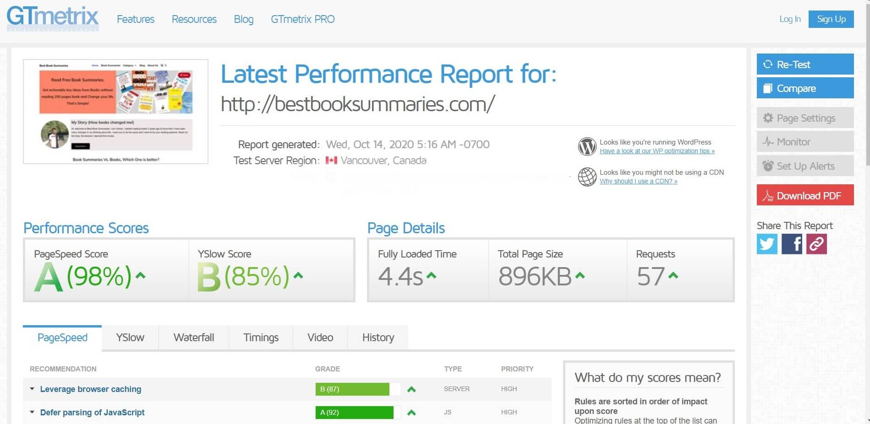The height and width of the screenshot is (424, 870).
Task: Click green arrow beside Defer parsing grade
Action: (x=411, y=413)
